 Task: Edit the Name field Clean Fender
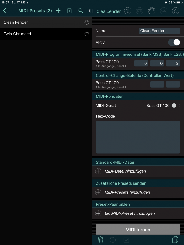[159, 31]
